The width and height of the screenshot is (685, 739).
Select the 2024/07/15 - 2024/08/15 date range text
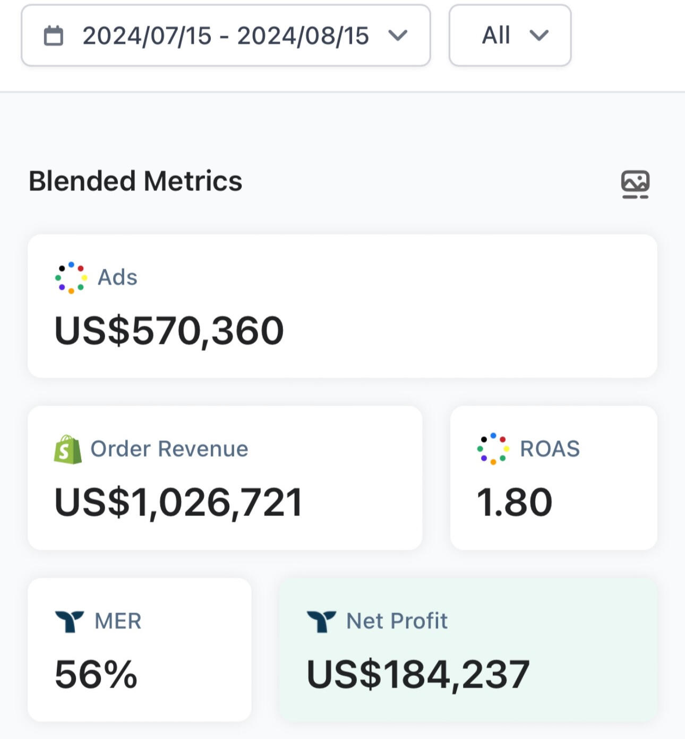(226, 36)
